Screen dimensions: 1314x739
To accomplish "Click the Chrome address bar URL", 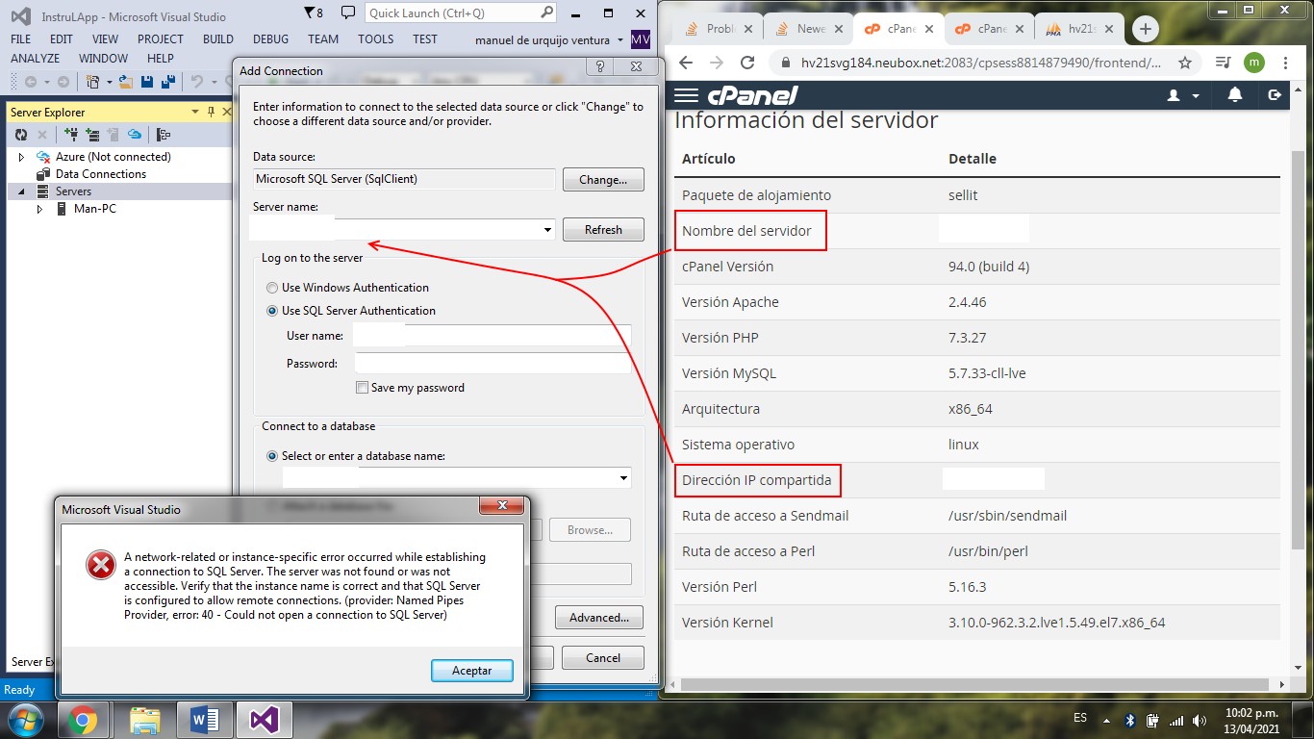I will pos(981,63).
